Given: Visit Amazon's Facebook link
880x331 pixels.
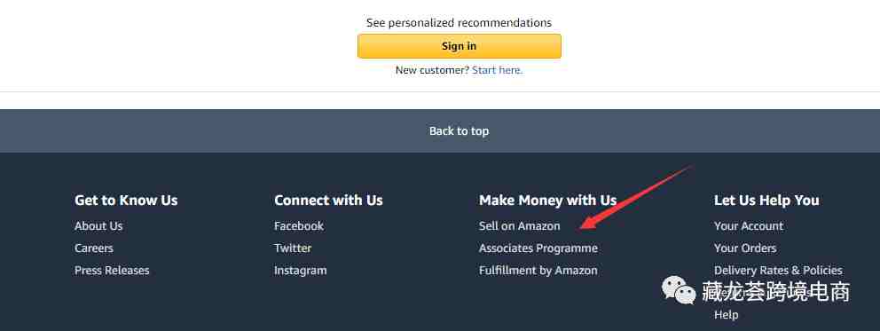Looking at the screenshot, I should tap(299, 226).
